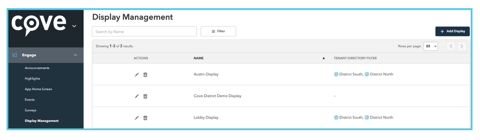Open App Home Screen in sidebar
480x140 pixels.
coord(38,89)
